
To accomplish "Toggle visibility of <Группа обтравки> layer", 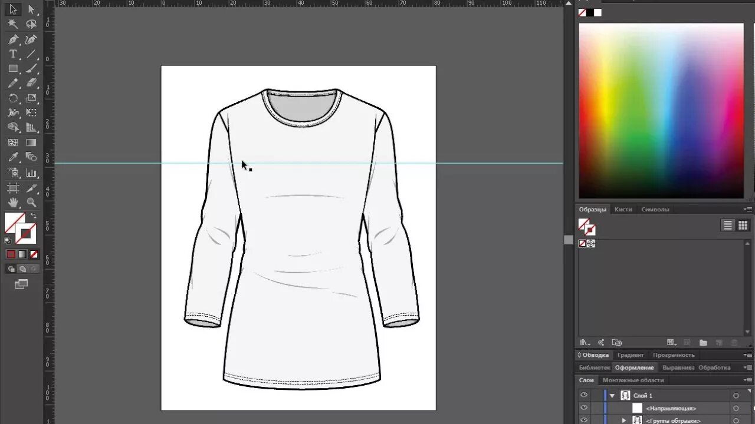I will coord(584,420).
